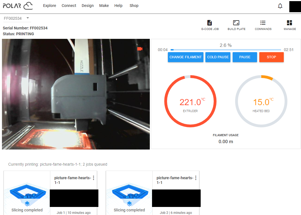Open three-dot menu for Job 1

pos(93,178)
